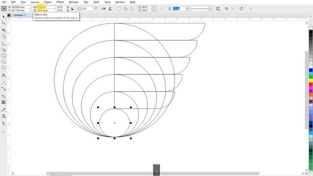Open the Effects menu
The image size is (313, 176).
(60, 2)
